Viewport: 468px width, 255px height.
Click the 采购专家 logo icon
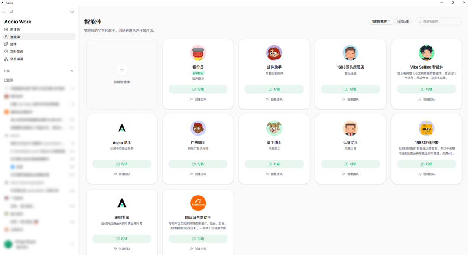[x=122, y=203]
